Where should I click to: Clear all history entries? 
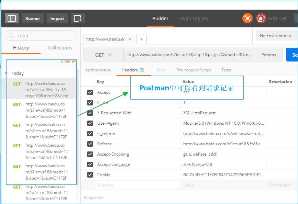(x=69, y=61)
